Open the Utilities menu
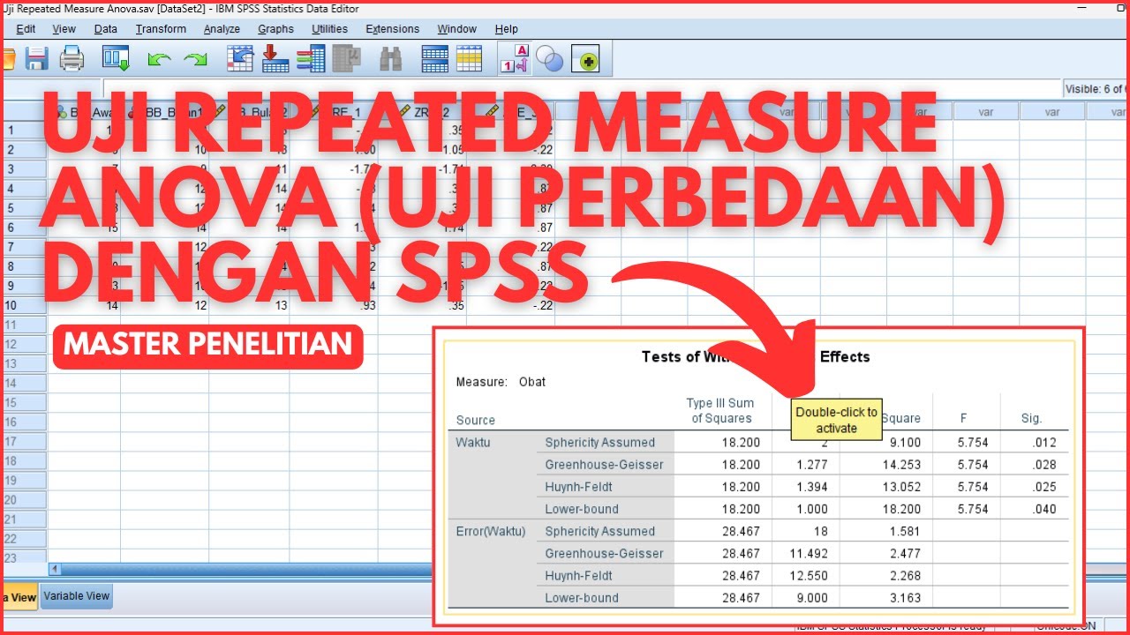Viewport: 1130px width, 635px height. (x=330, y=29)
